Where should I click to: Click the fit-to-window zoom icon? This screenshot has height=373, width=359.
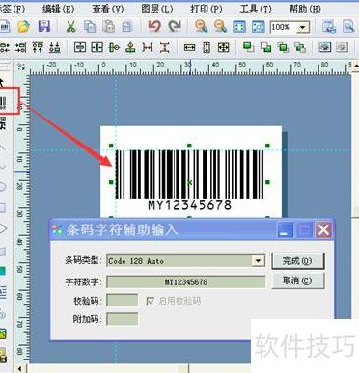pos(239,27)
